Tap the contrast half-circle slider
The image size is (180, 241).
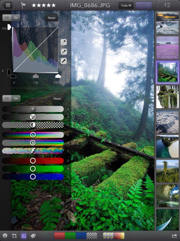(x=33, y=125)
